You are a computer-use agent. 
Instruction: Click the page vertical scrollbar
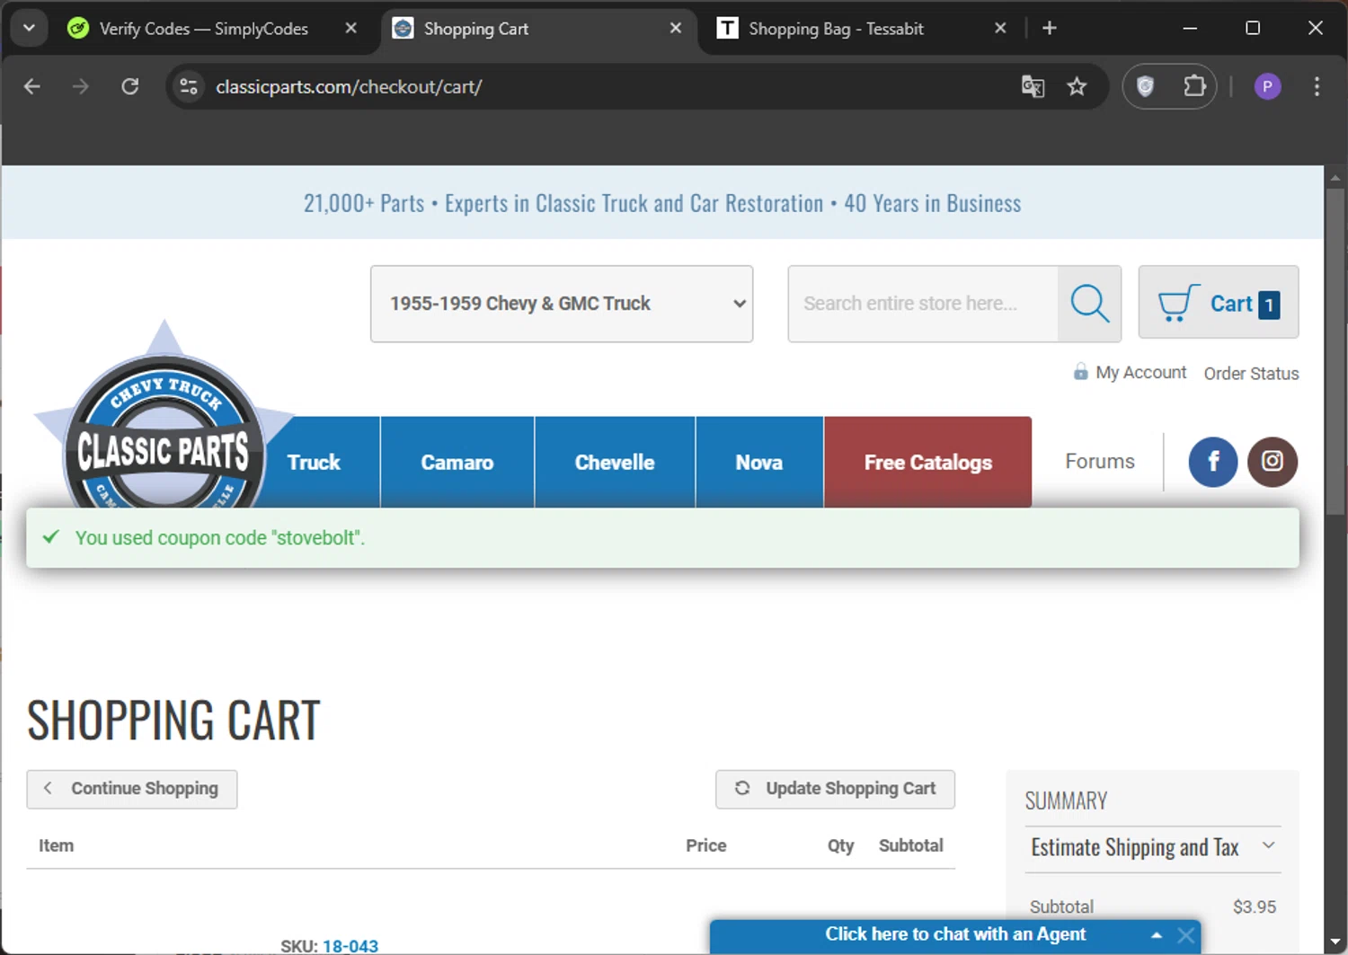(x=1335, y=350)
